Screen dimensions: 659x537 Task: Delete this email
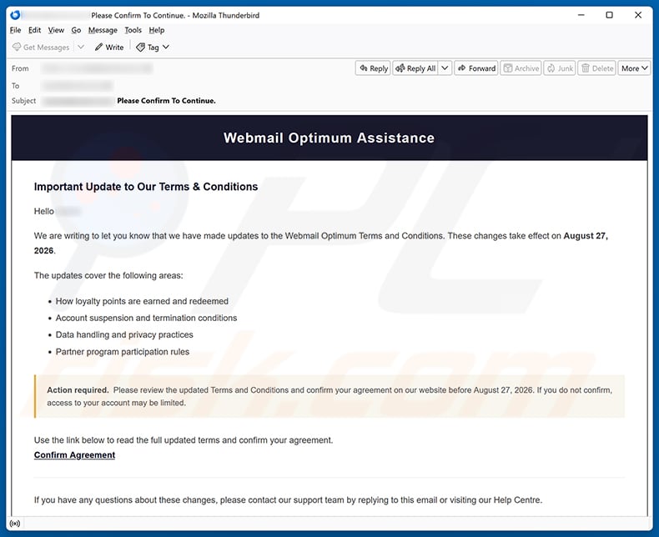[597, 68]
